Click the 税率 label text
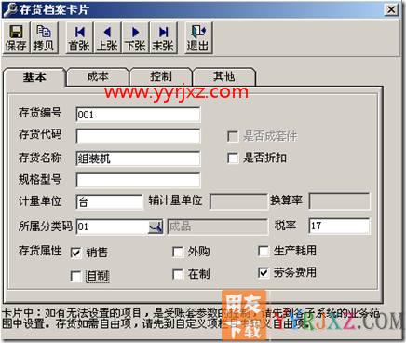The image size is (406, 343). 285,225
